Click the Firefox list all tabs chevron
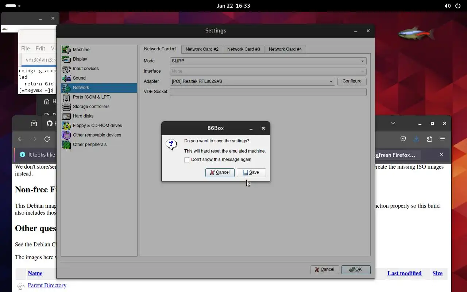 (393, 123)
